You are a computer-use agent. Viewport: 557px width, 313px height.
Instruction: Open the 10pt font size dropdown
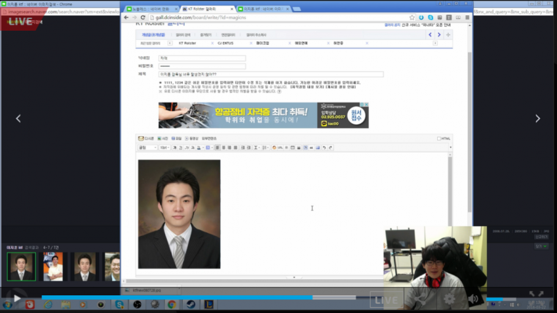click(164, 148)
